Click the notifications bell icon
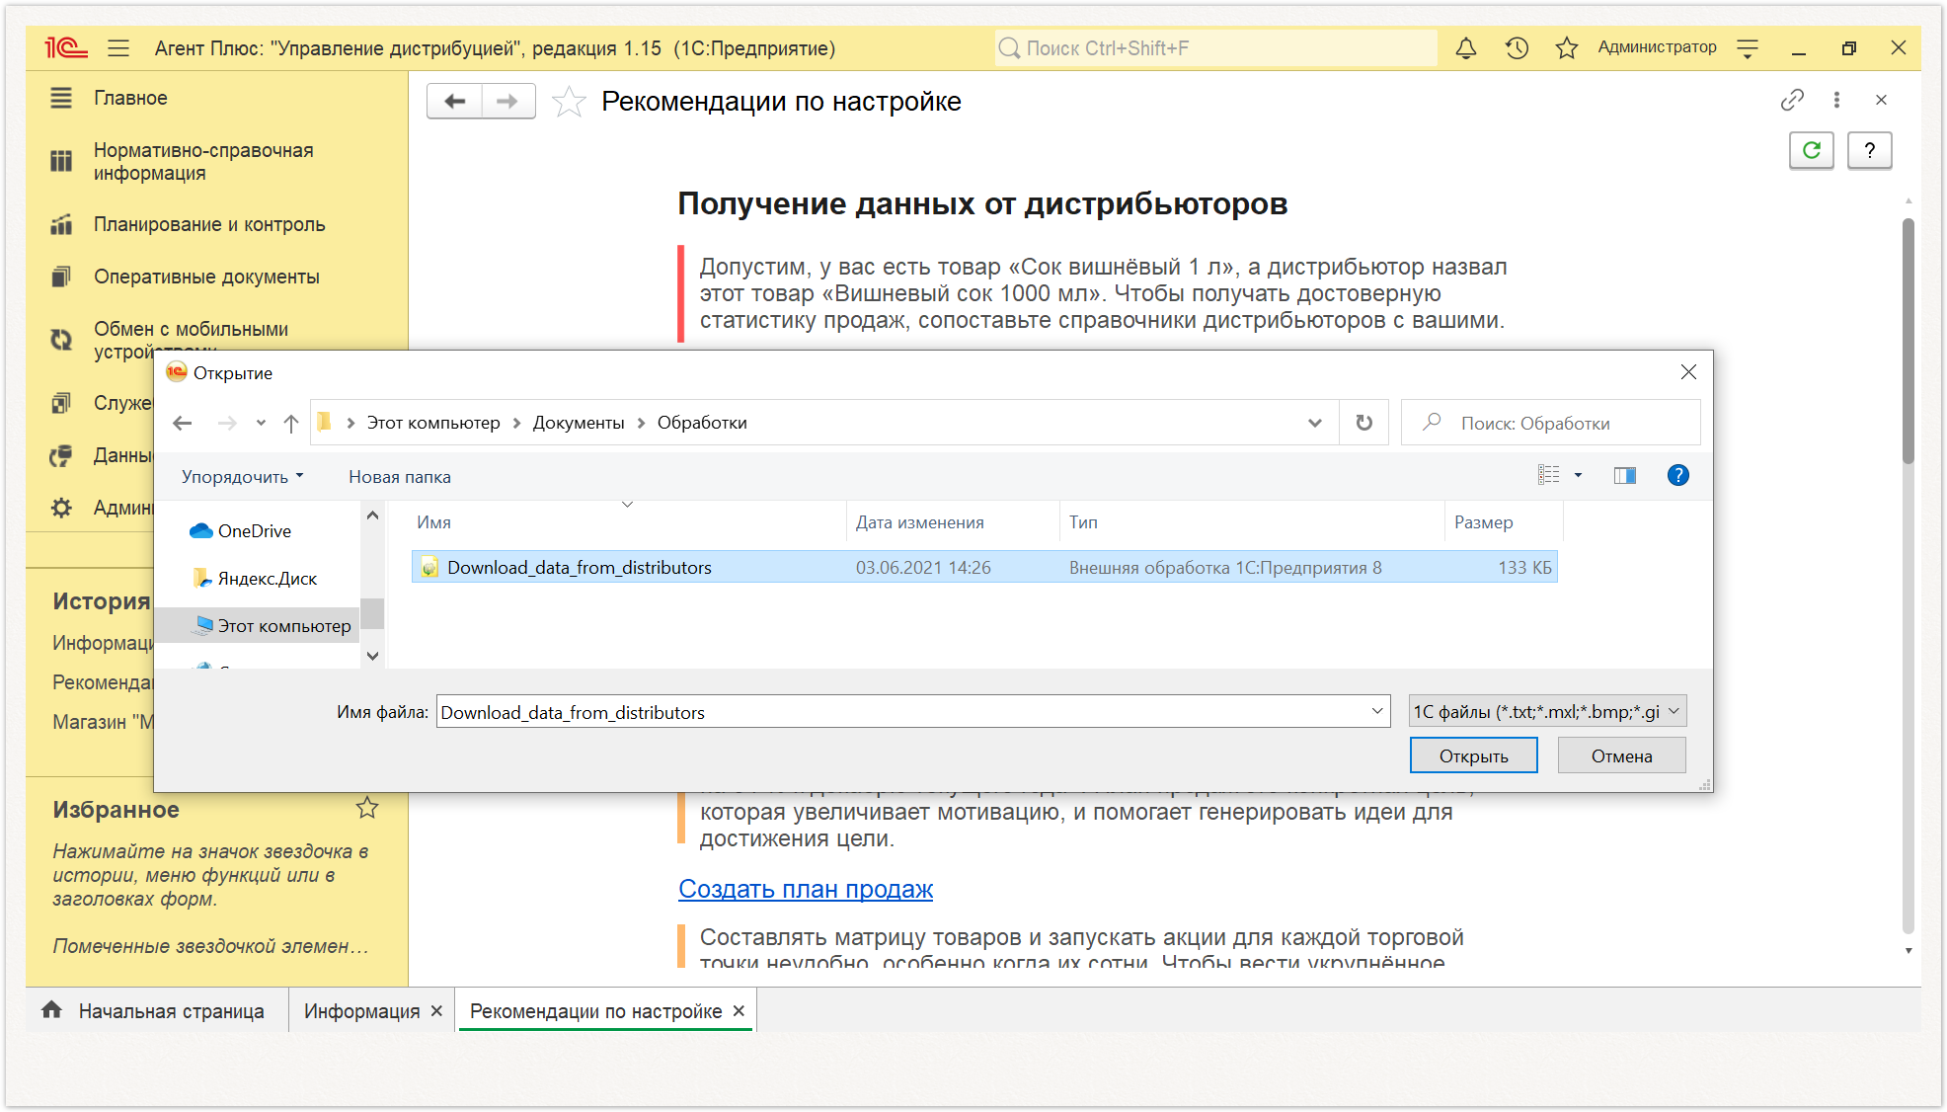Image resolution: width=1947 pixels, height=1112 pixels. pyautogui.click(x=1466, y=48)
